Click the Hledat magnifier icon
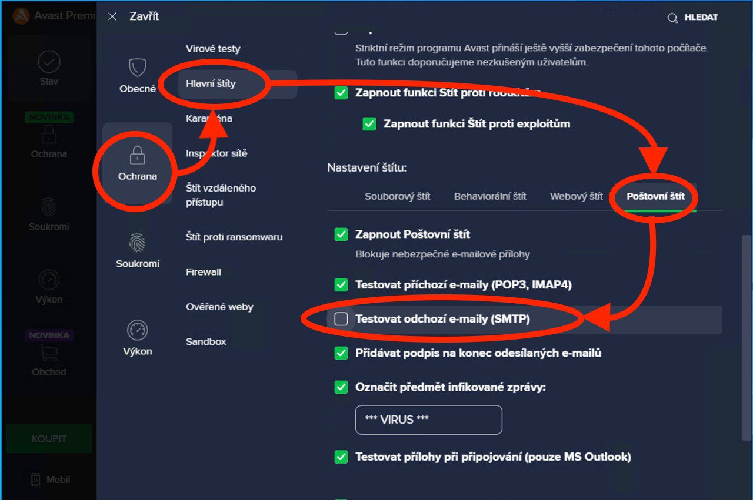 click(673, 18)
